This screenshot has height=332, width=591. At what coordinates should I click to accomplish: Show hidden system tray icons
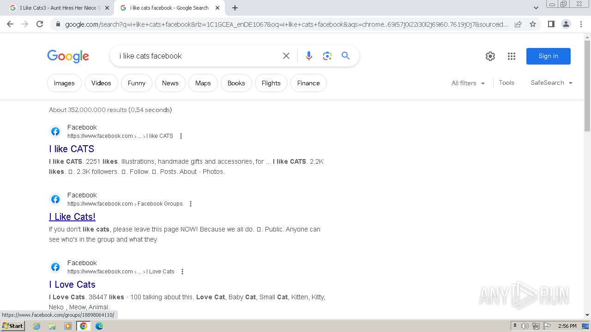[515, 326]
